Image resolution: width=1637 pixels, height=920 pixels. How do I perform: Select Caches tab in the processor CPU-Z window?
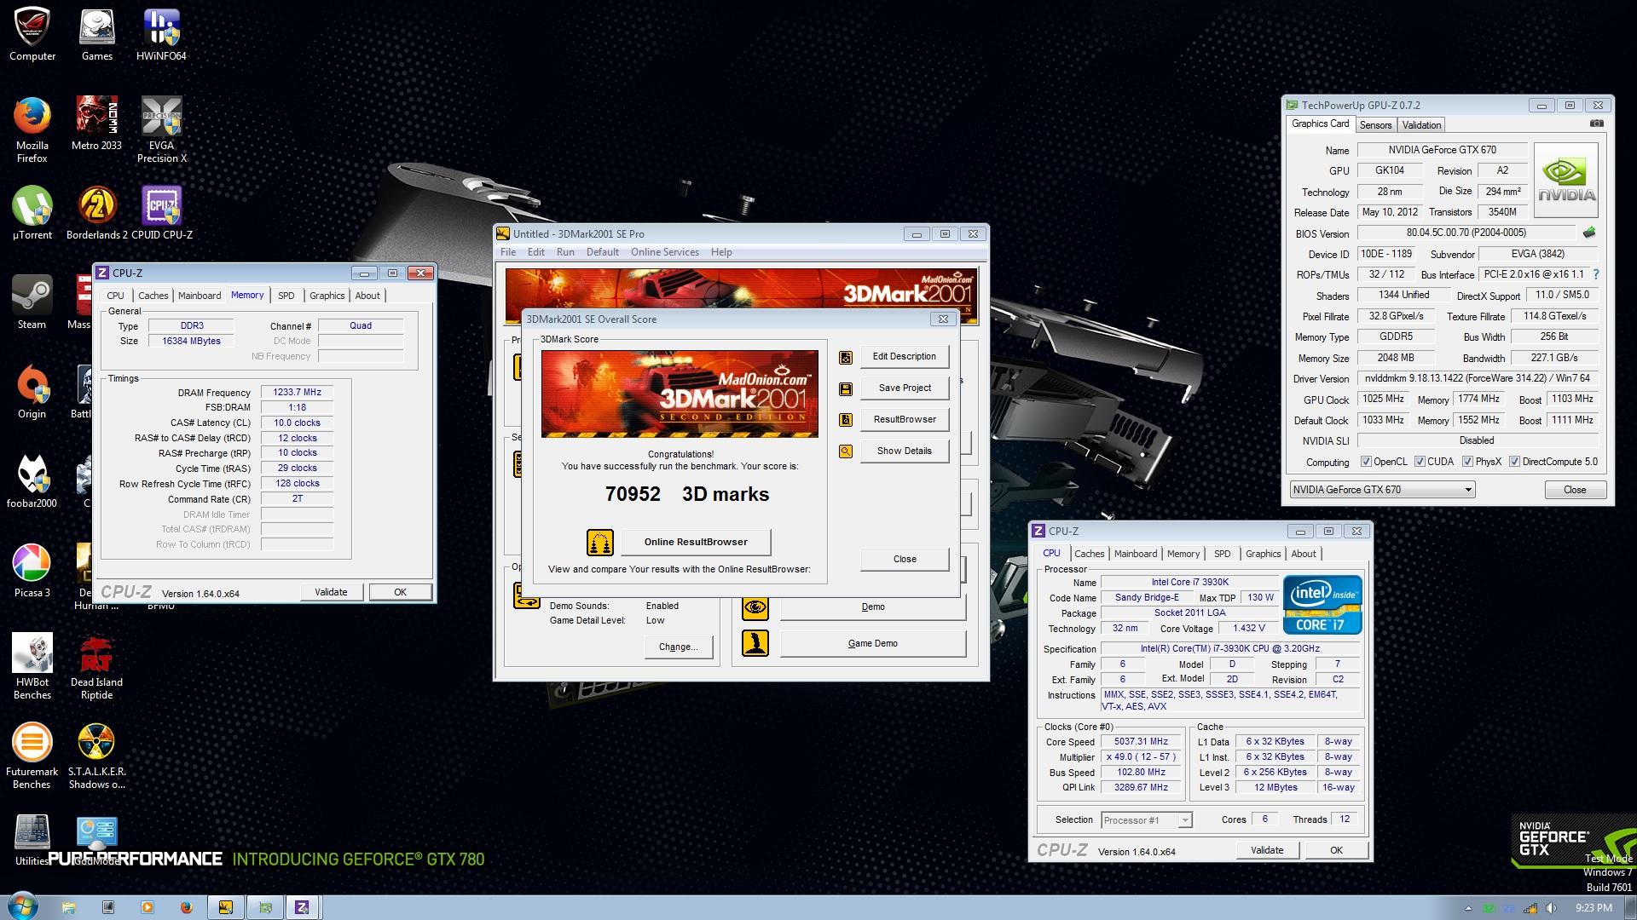point(1089,554)
